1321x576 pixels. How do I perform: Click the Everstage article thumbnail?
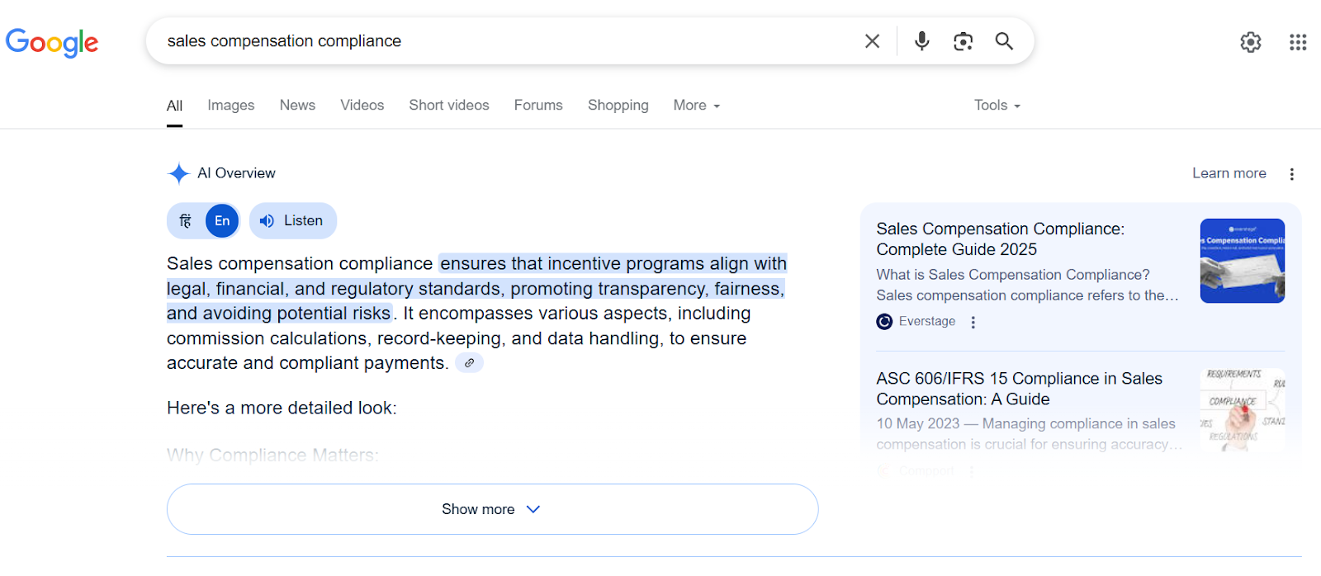point(1242,261)
